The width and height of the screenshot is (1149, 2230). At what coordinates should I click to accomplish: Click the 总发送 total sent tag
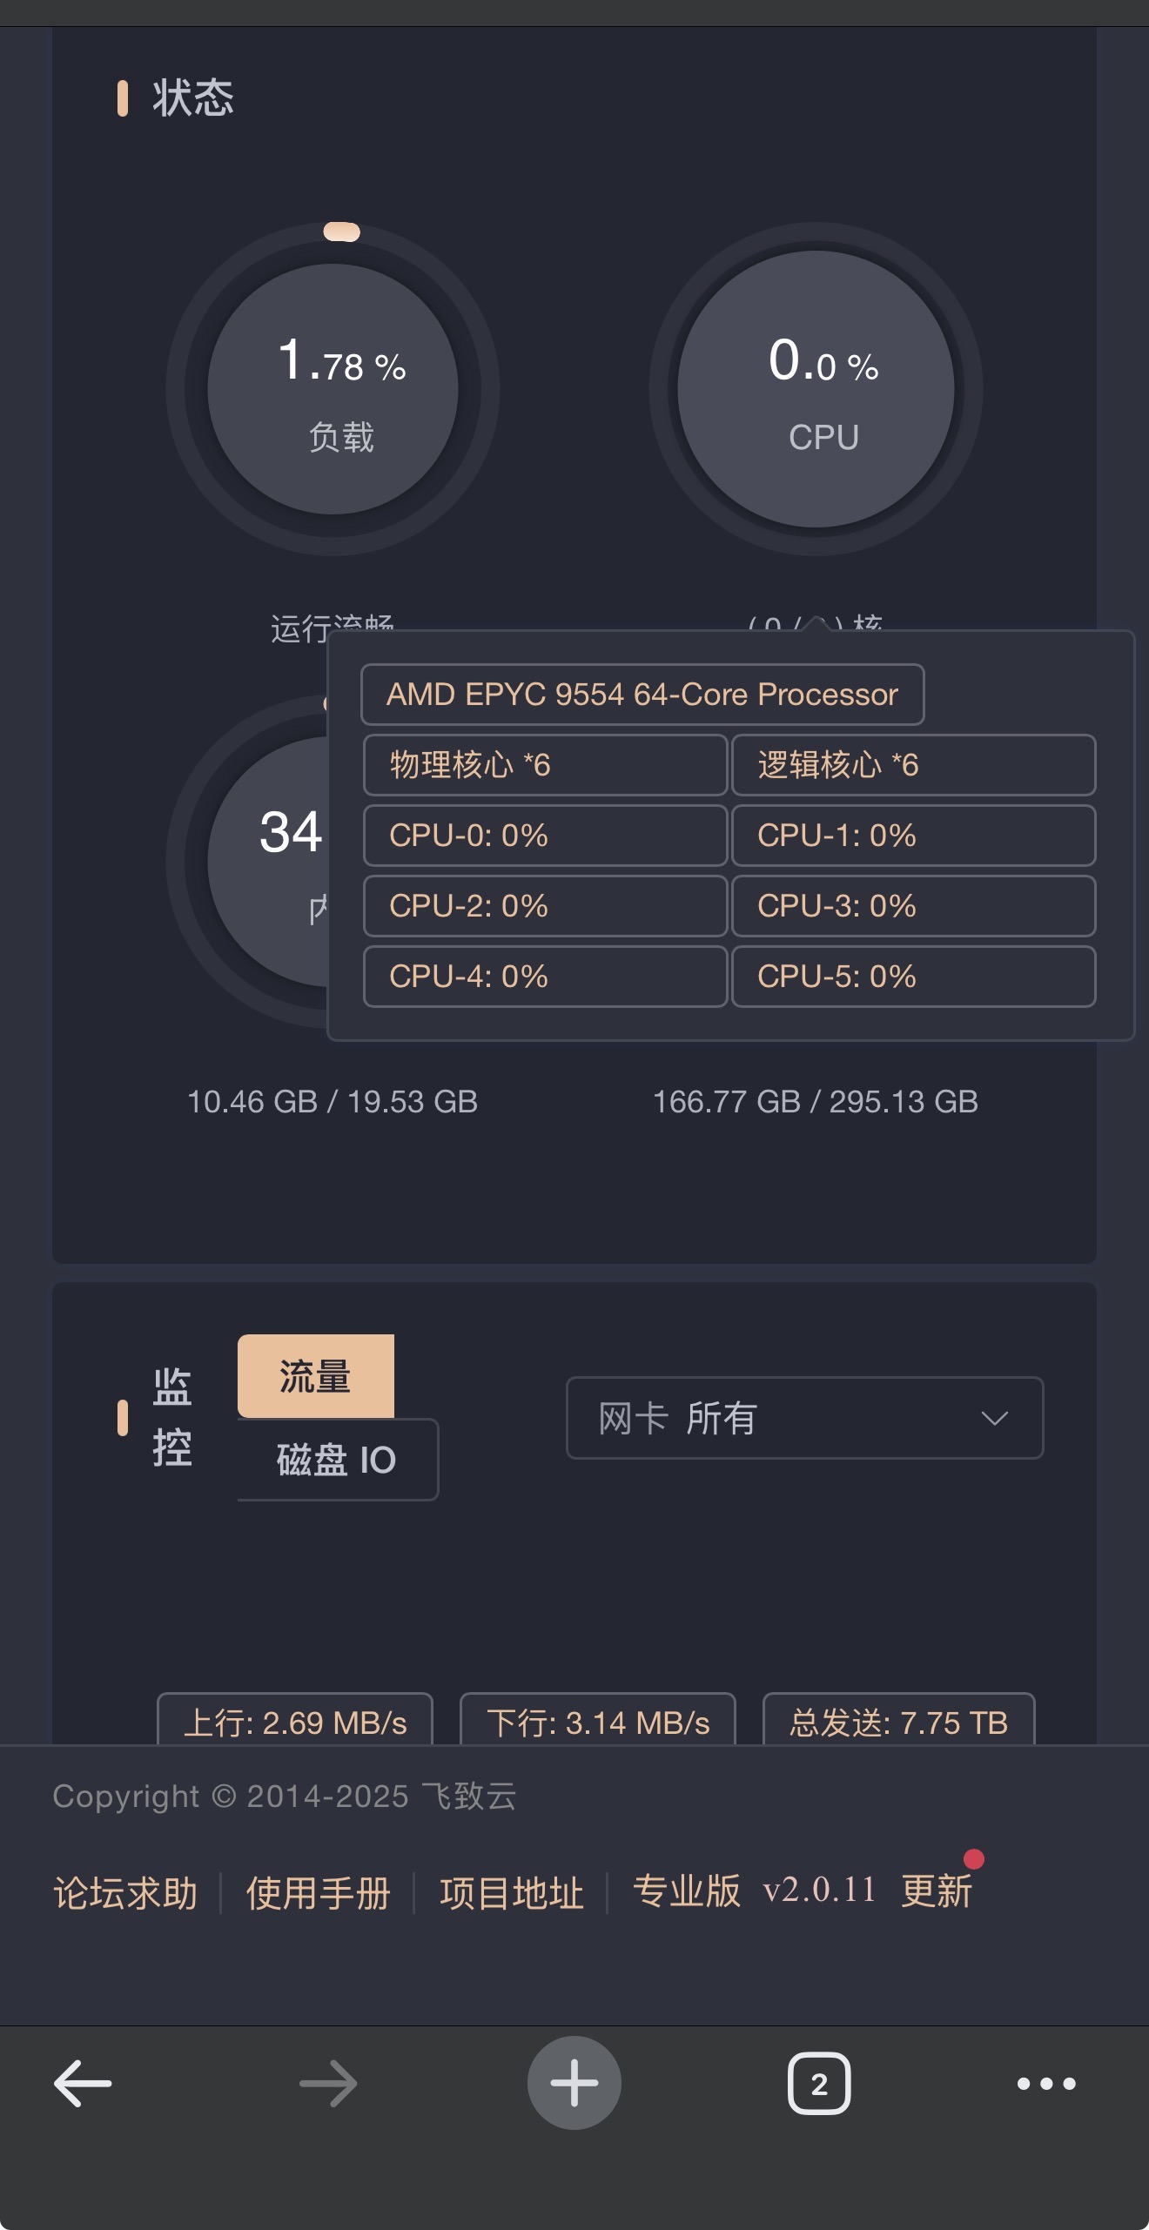tap(898, 1723)
